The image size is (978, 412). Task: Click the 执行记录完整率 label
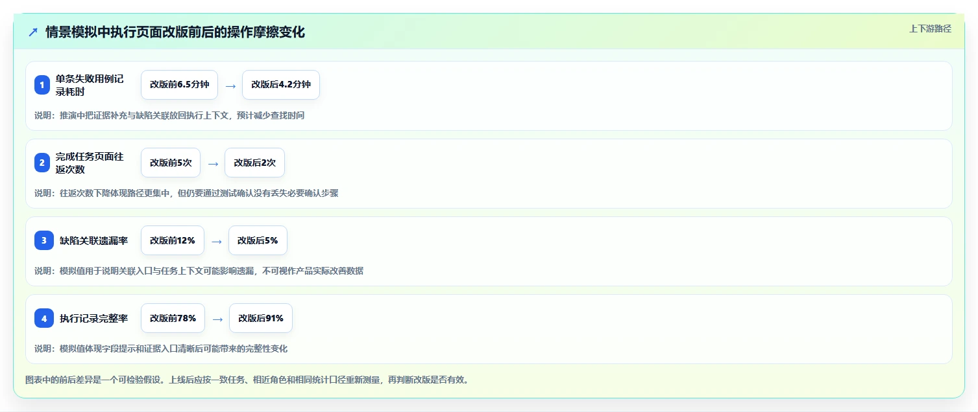click(93, 318)
